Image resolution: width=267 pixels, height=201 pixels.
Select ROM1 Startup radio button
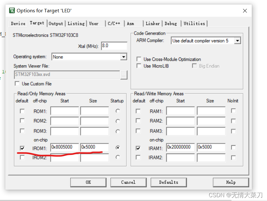pyautogui.click(x=118, y=111)
